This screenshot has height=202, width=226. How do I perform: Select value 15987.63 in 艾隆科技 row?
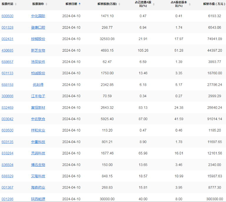pos(215,176)
